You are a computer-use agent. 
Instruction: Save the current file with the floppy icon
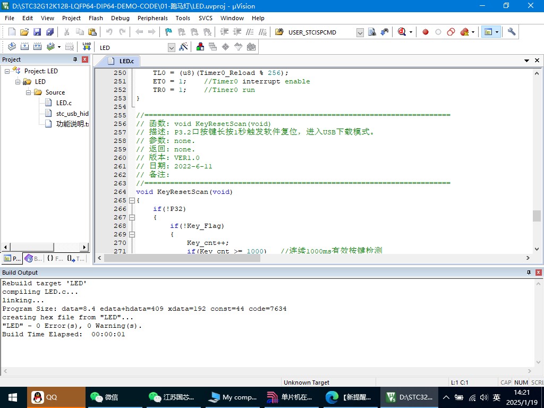point(37,32)
